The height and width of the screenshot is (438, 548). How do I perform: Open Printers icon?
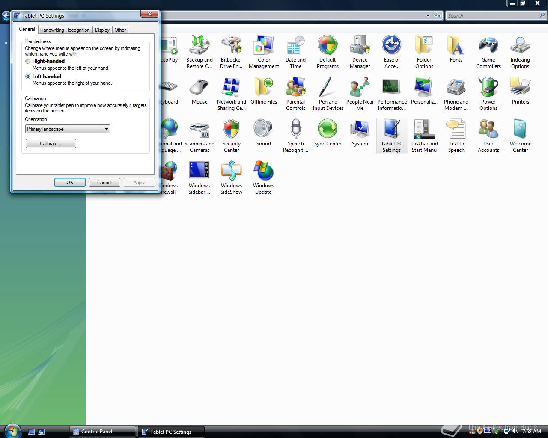pos(520,91)
